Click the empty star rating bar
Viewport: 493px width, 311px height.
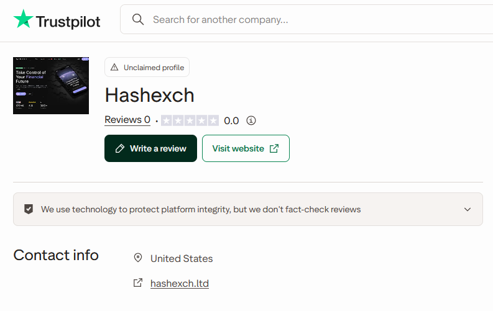click(x=190, y=120)
